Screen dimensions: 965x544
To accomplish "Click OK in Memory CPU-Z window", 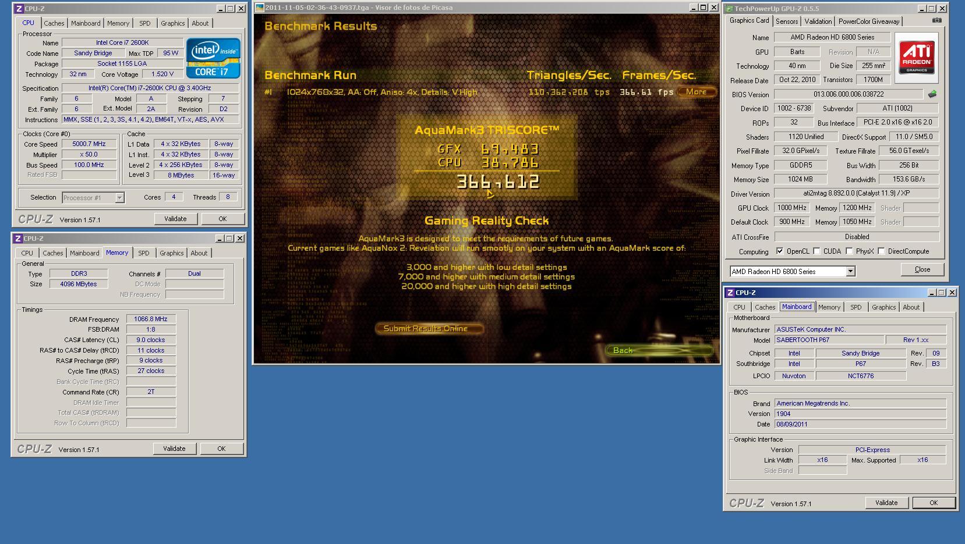I will pyautogui.click(x=221, y=449).
